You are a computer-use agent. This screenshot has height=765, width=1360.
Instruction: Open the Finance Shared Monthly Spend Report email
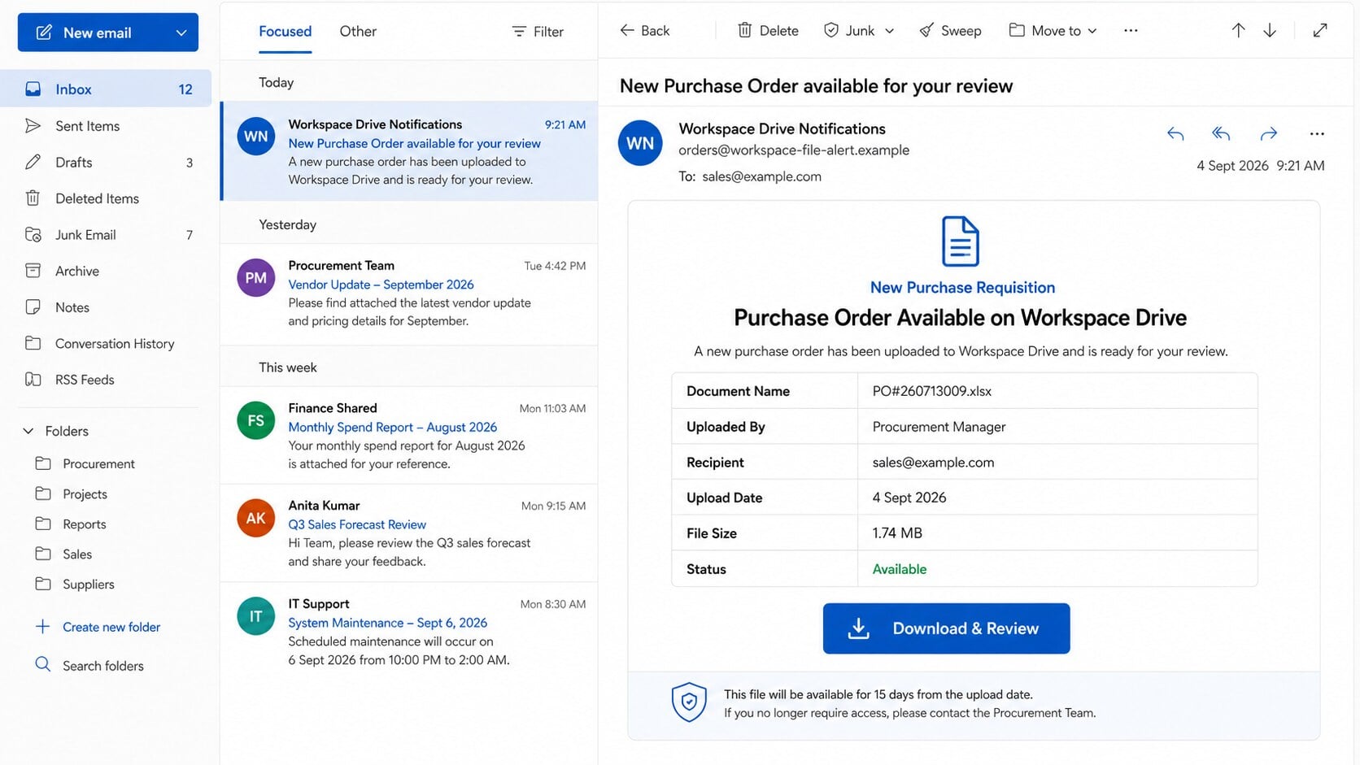410,435
